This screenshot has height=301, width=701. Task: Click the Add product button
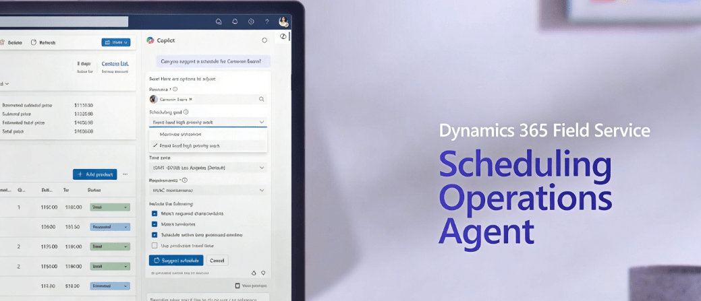coord(94,174)
